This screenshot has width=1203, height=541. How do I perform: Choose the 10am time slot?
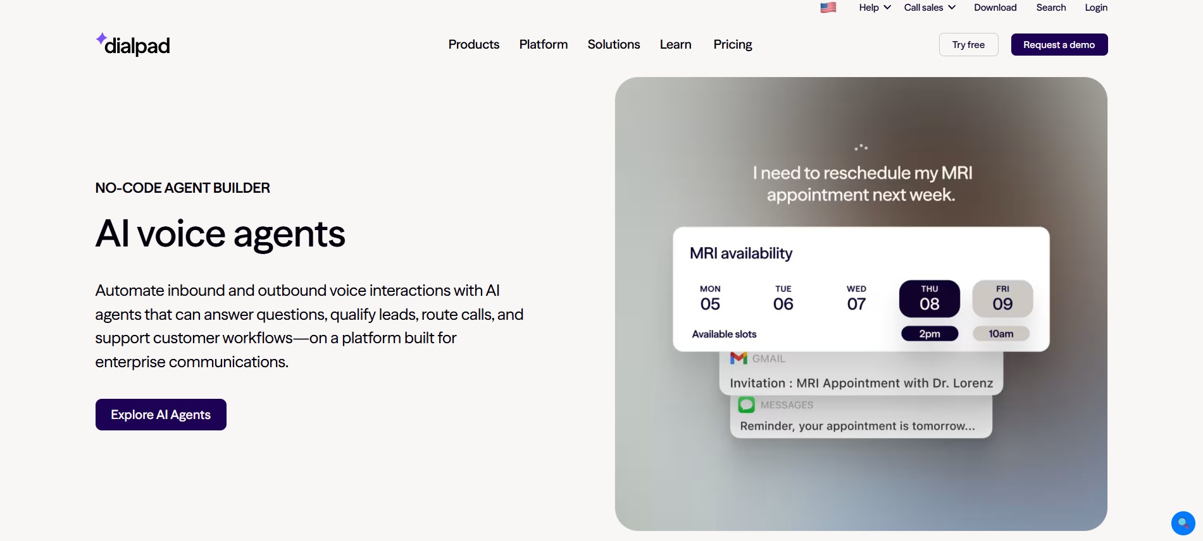pyautogui.click(x=1001, y=334)
